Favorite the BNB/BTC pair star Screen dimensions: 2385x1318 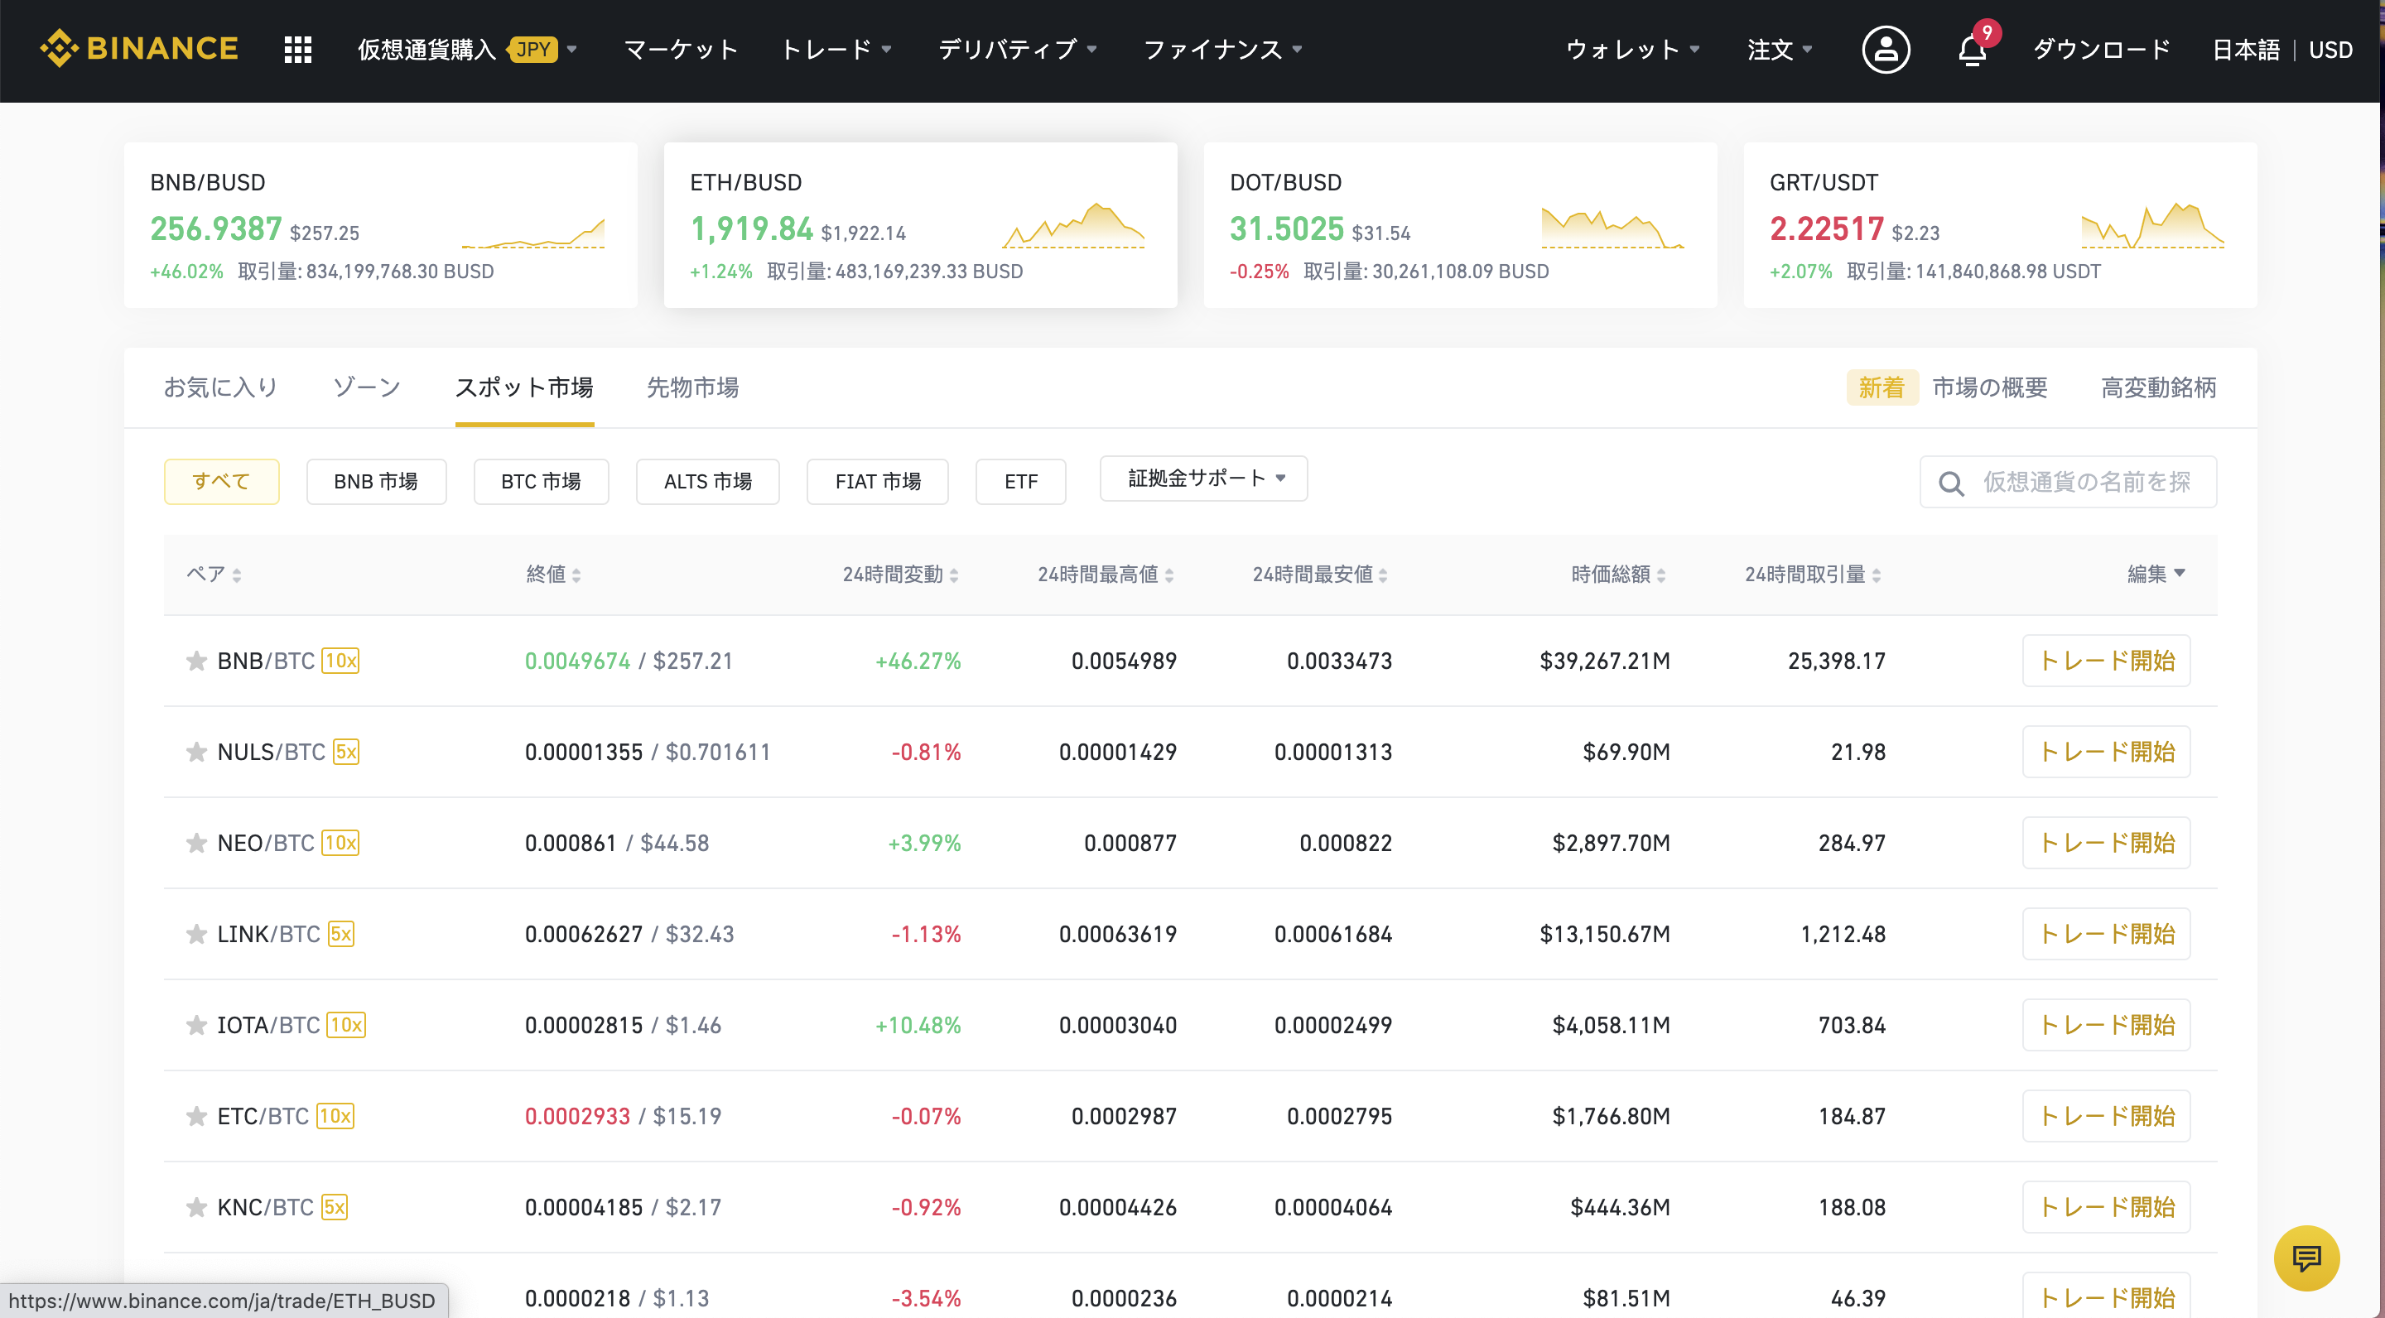195,661
